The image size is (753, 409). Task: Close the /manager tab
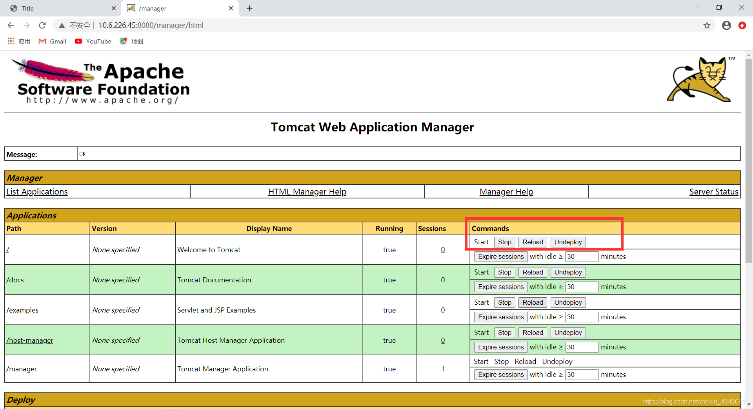(x=231, y=8)
